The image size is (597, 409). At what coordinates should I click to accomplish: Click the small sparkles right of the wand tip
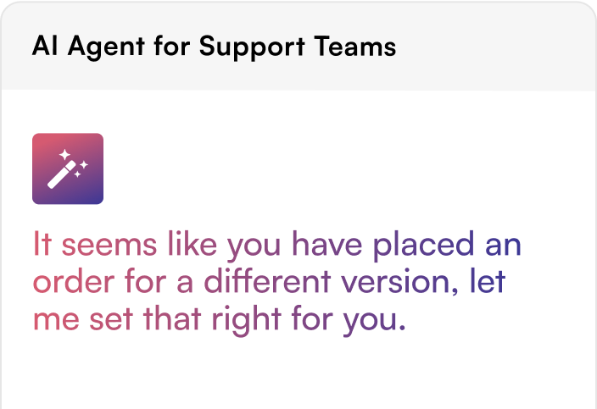[x=81, y=169]
